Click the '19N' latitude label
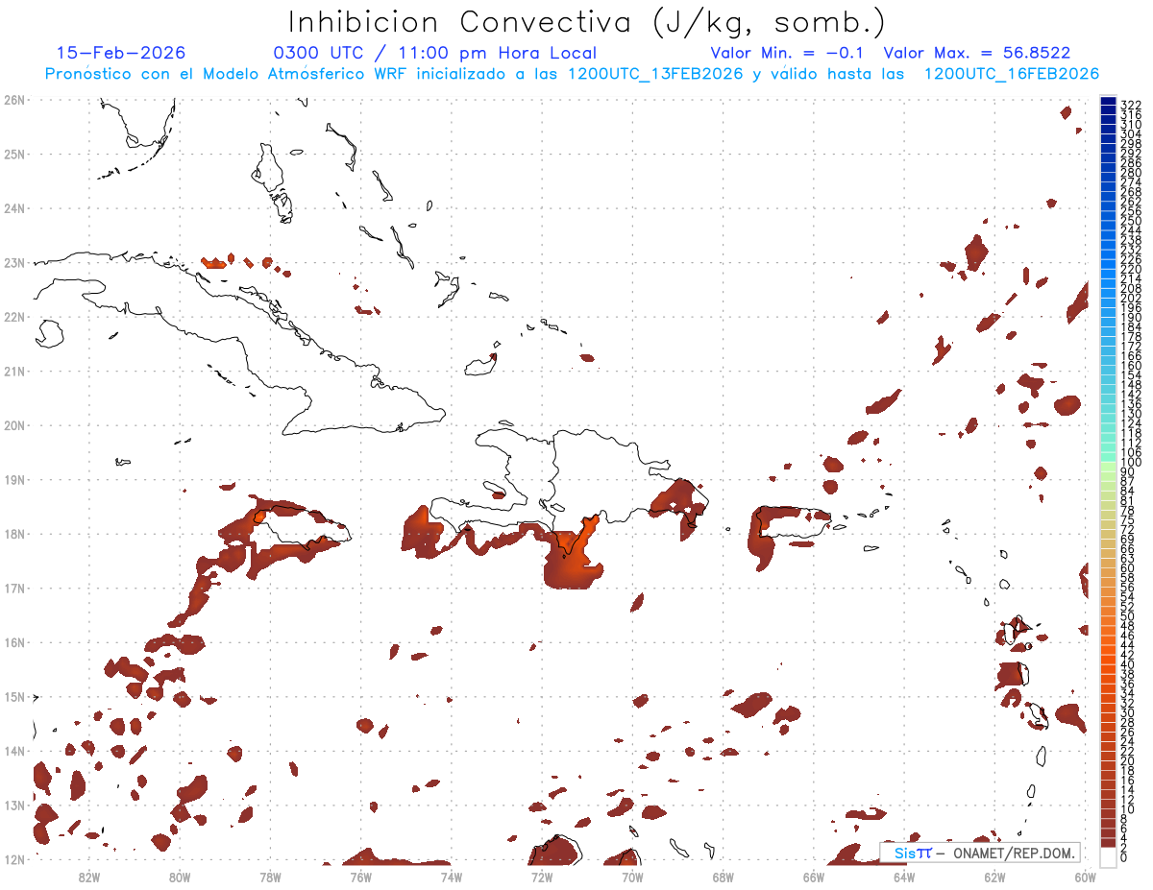Screen dimensions: 1153x890 pyautogui.click(x=13, y=479)
